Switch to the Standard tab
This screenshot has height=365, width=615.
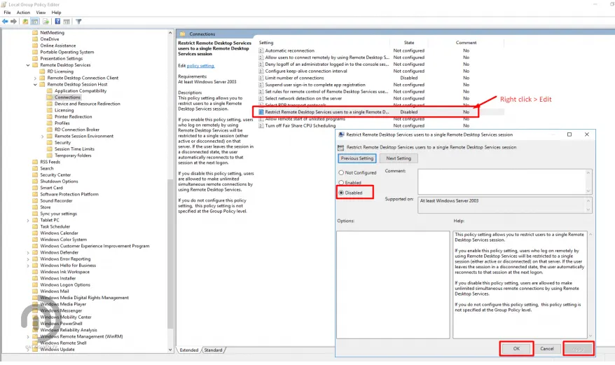click(213, 350)
